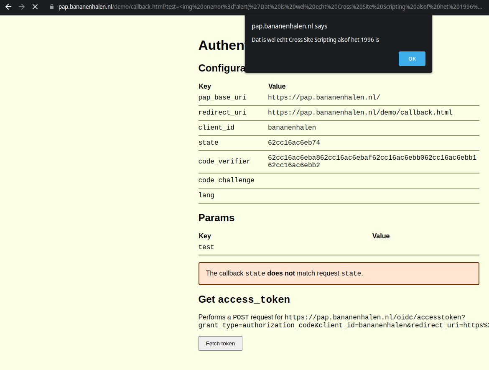489x370 pixels.
Task: Click the pap_base_uri value link
Action: [x=324, y=97]
